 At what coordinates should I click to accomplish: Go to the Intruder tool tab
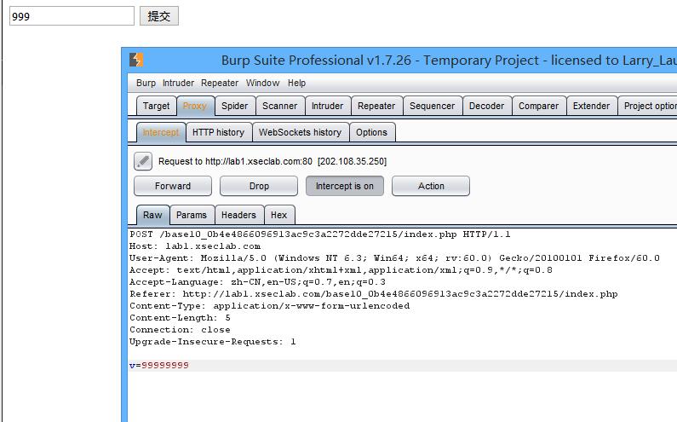click(327, 106)
